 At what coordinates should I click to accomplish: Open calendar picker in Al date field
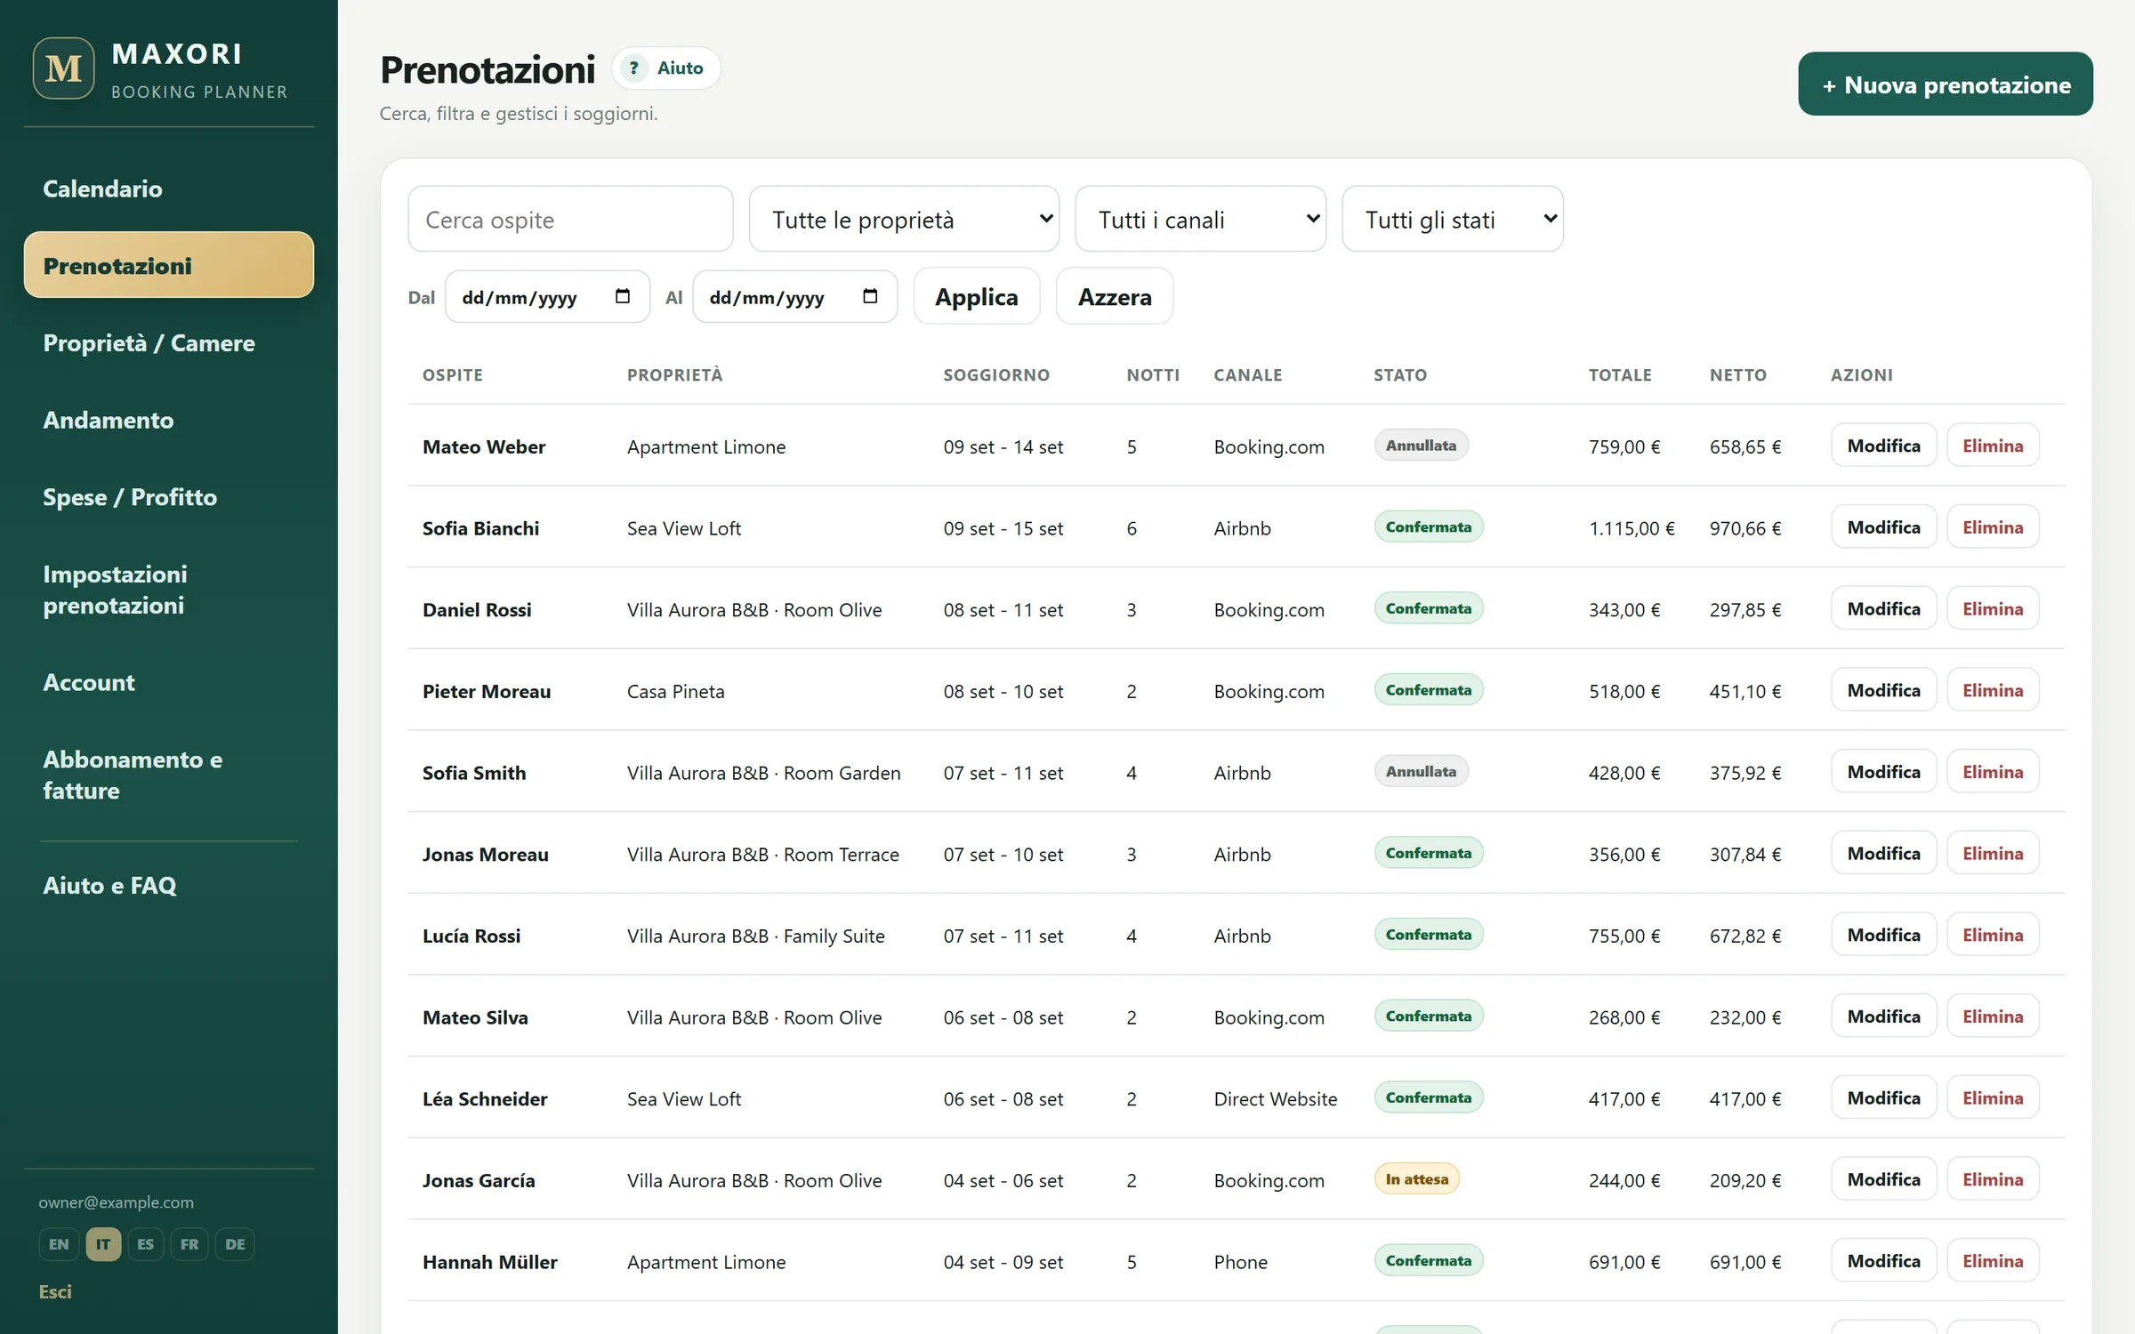pos(870,296)
